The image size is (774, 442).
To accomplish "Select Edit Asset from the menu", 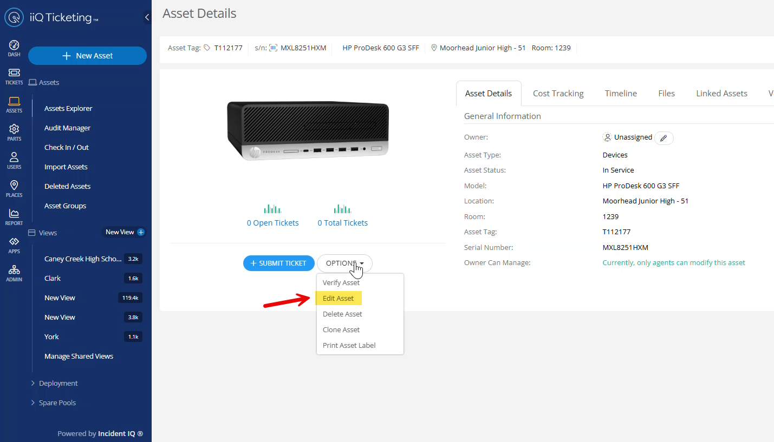I will click(338, 298).
